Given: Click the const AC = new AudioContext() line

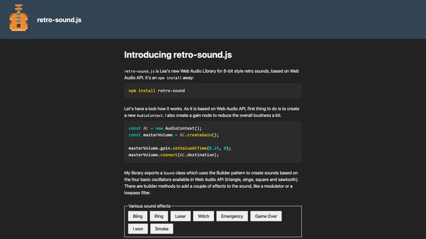Looking at the screenshot, I should 165,128.
